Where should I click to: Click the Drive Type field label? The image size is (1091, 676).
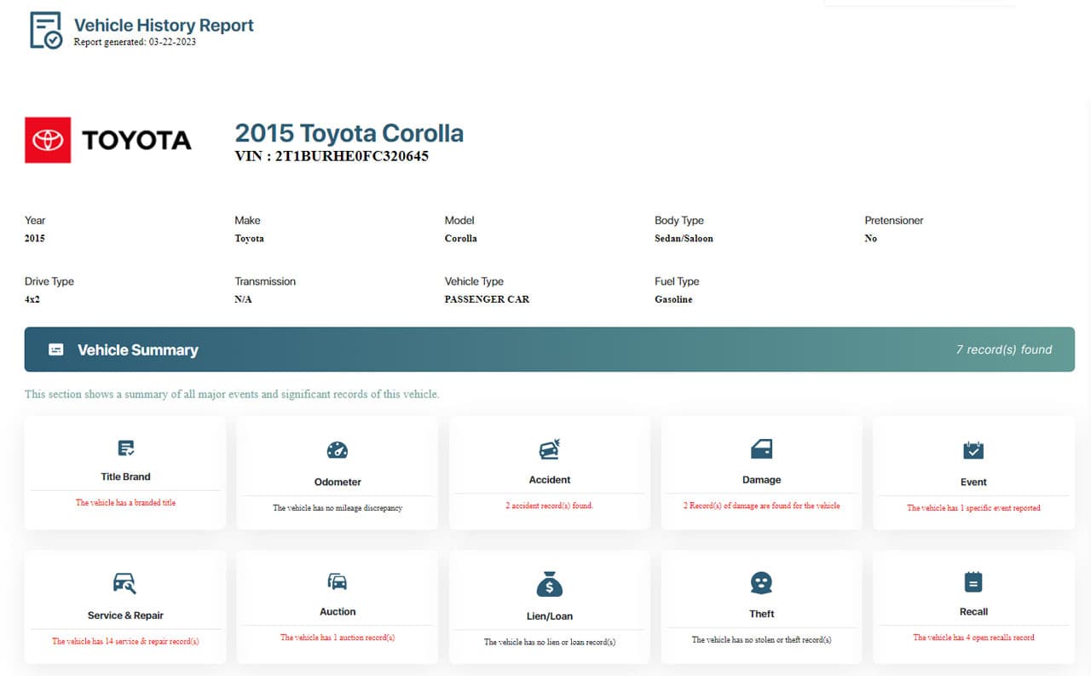click(49, 281)
